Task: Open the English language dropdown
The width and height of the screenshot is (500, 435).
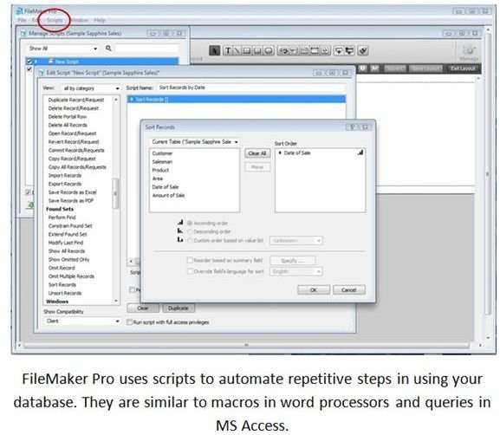Action: [x=295, y=271]
